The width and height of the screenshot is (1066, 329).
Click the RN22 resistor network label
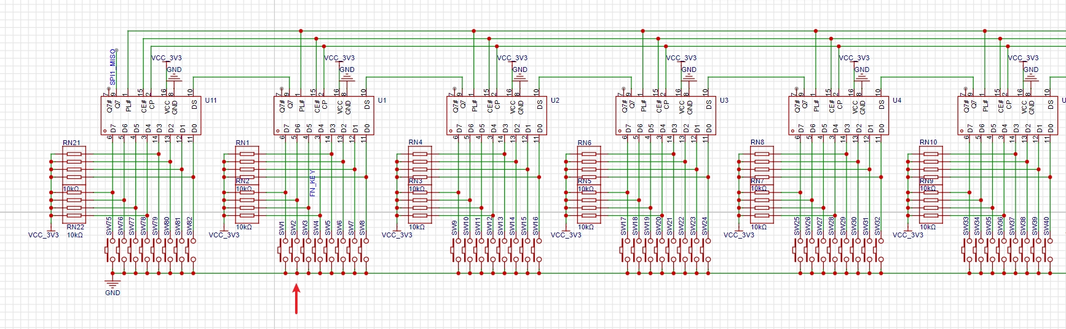click(x=76, y=227)
